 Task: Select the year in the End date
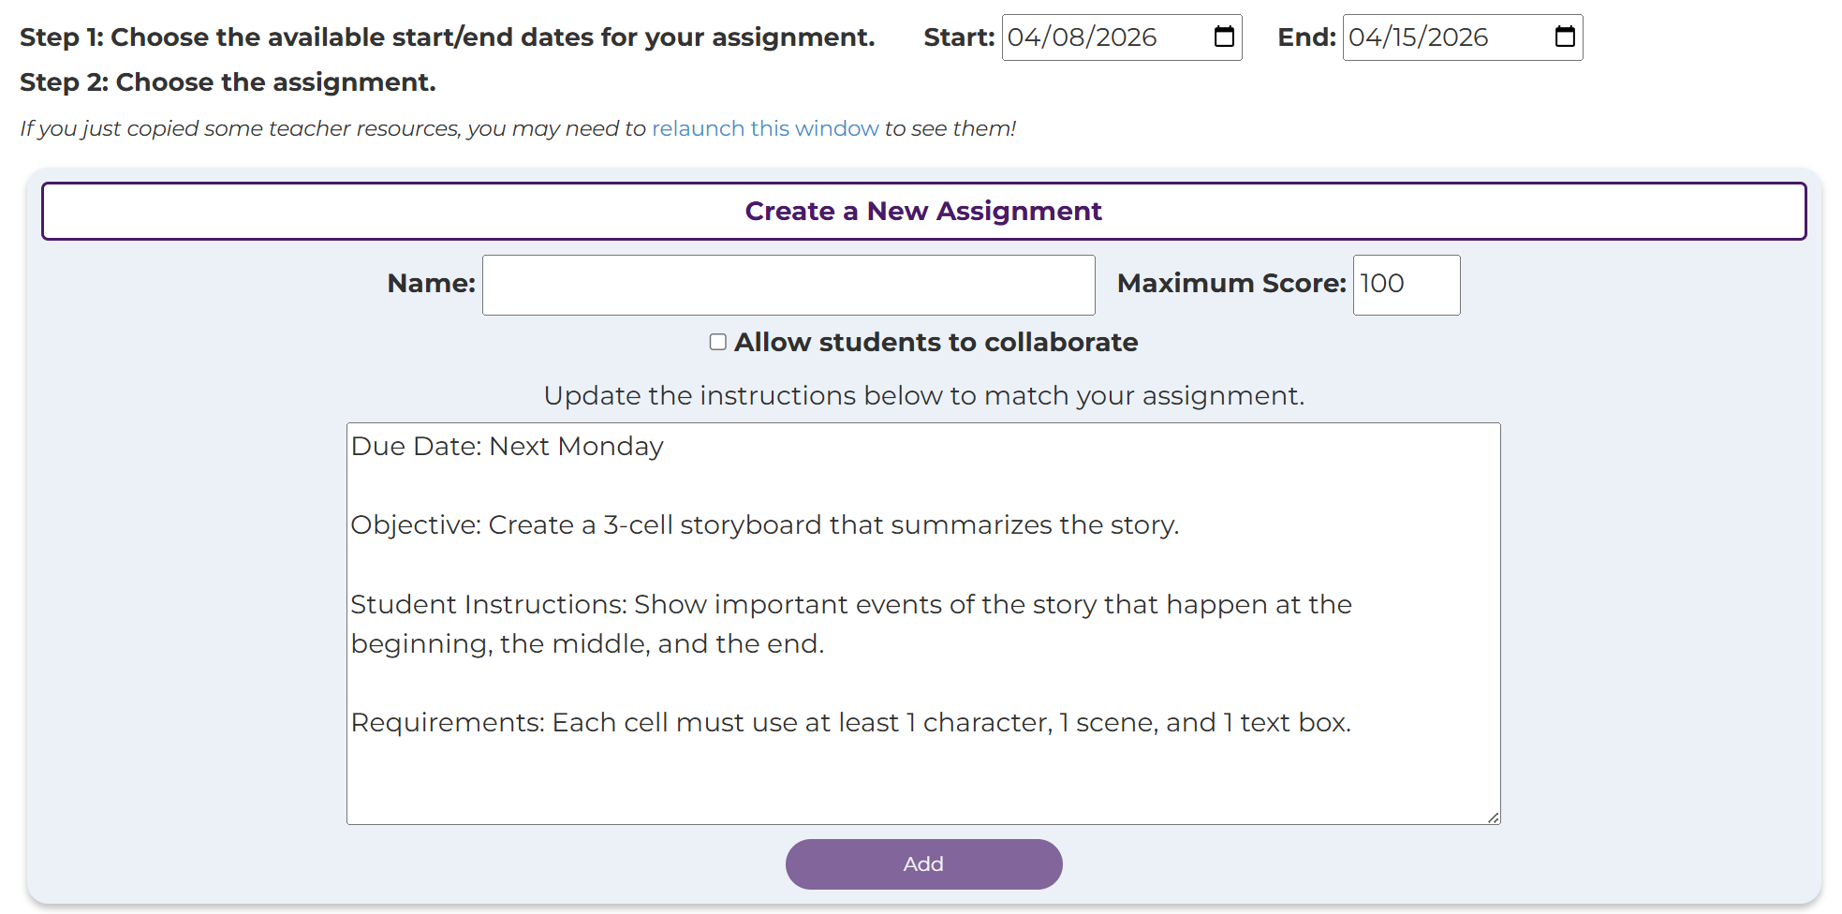tap(1458, 37)
